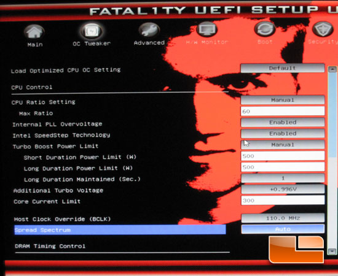Open the Security shield icon

tap(323, 29)
